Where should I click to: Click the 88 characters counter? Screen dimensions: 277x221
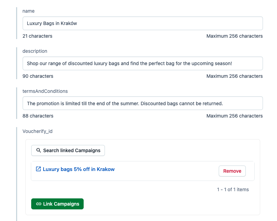click(x=38, y=116)
